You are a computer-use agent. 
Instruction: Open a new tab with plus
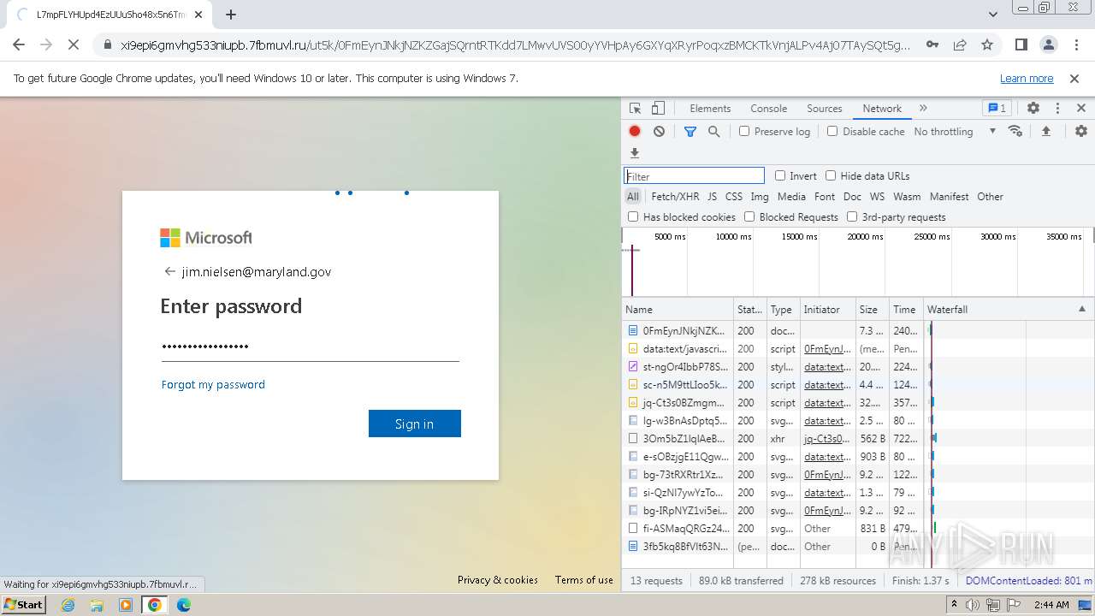pyautogui.click(x=231, y=15)
